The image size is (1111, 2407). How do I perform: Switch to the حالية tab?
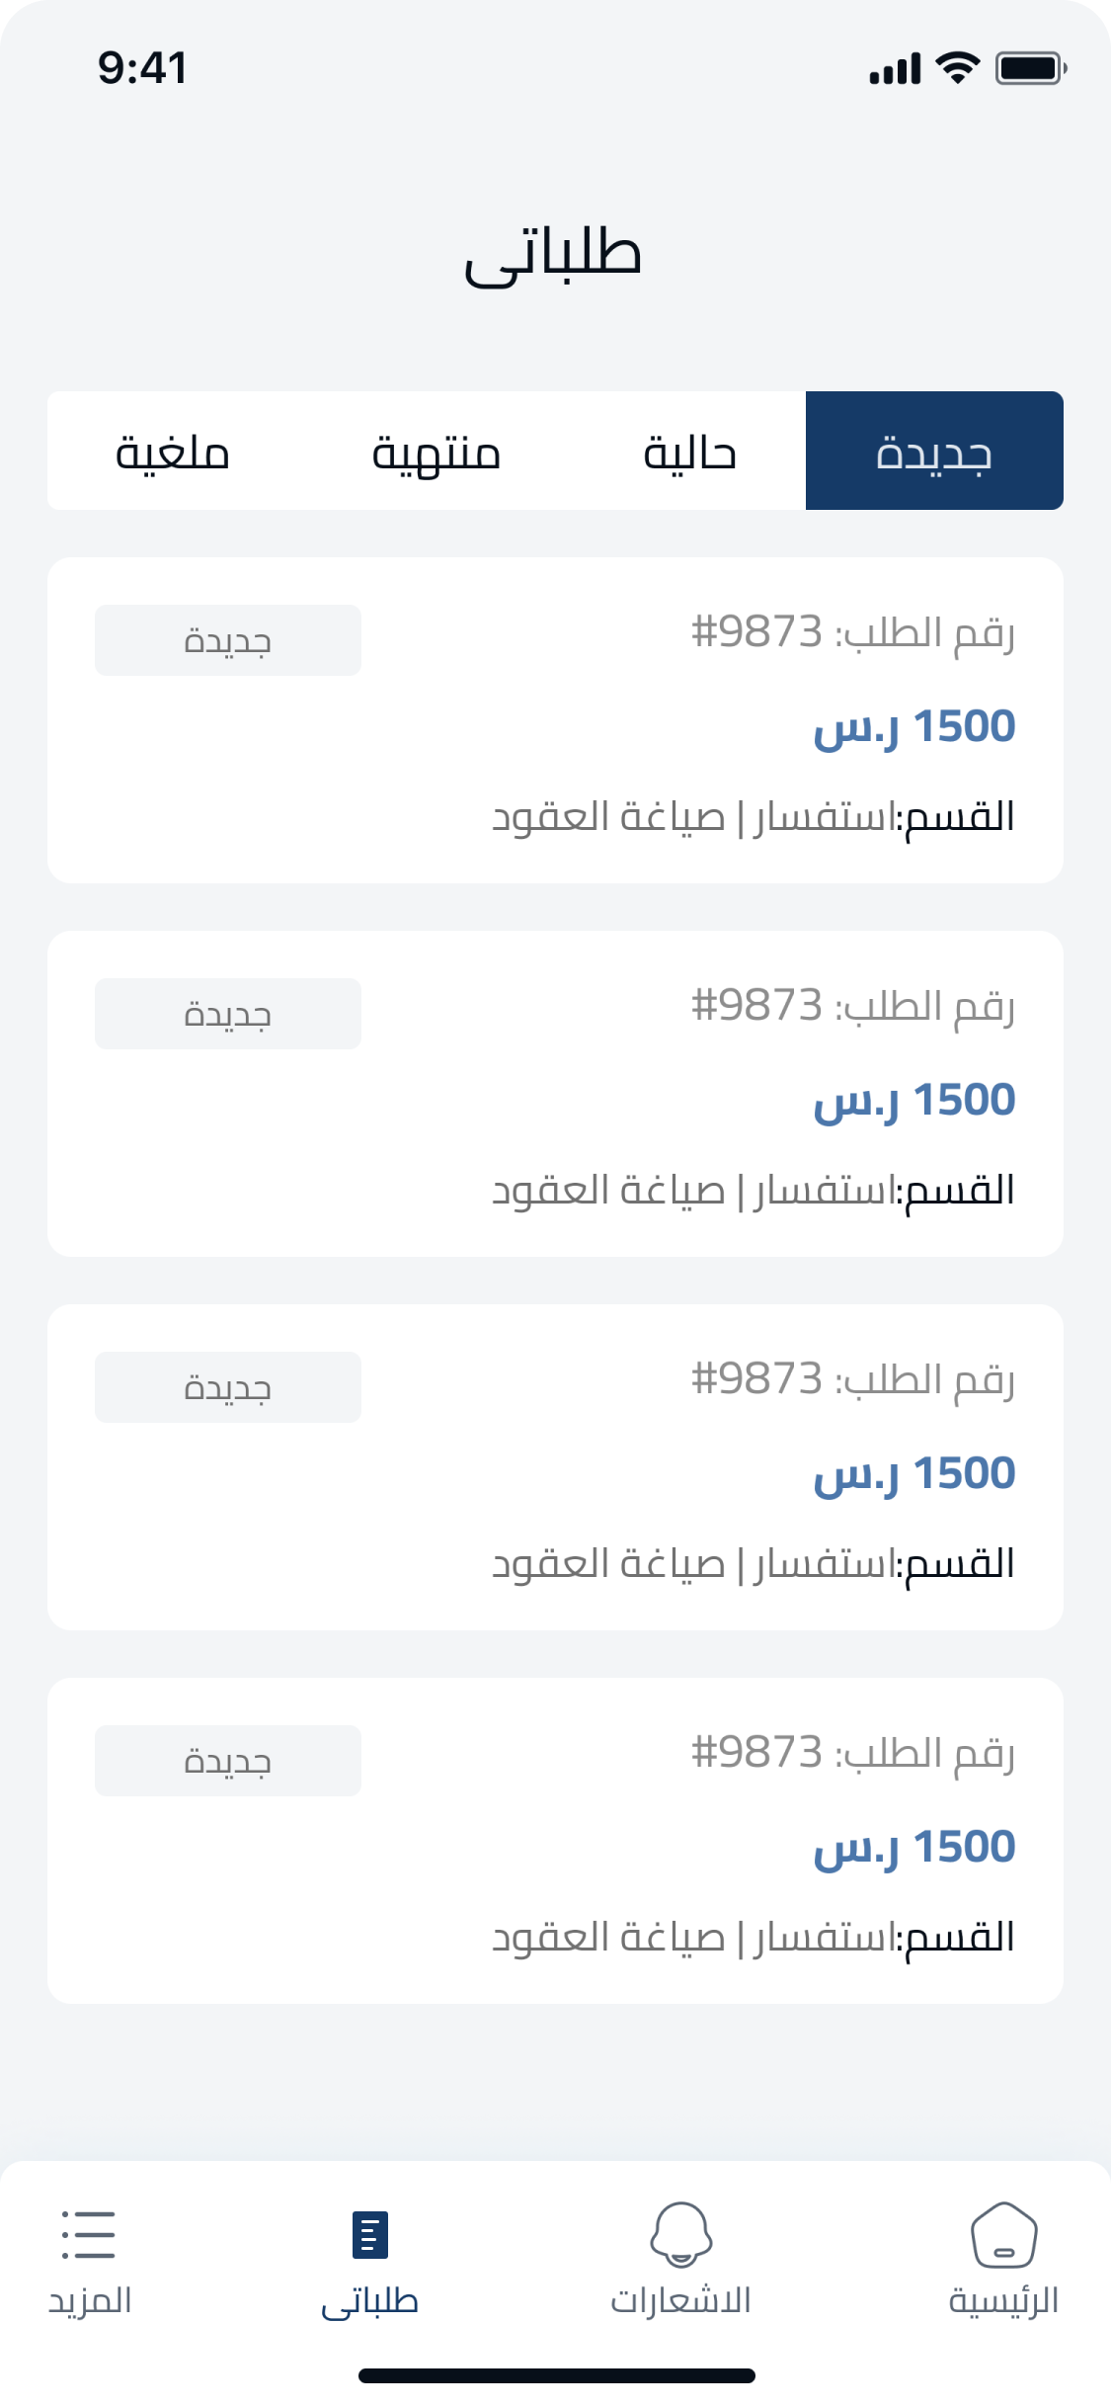(x=689, y=452)
